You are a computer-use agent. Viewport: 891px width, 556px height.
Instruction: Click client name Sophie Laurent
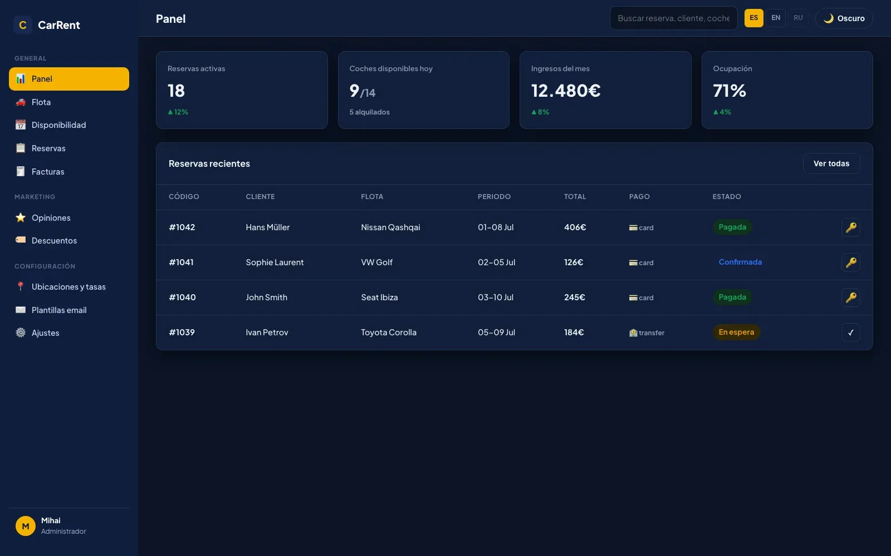(x=275, y=262)
